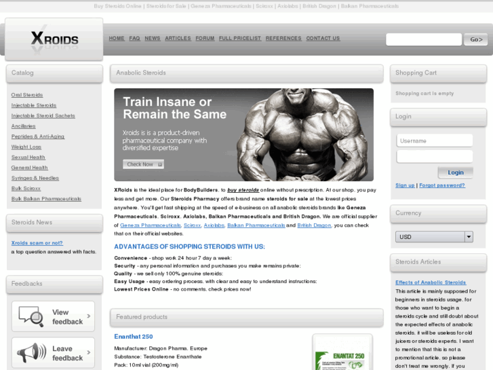Click Axiolabs link in paragraph
This screenshot has height=370, width=493.
[x=214, y=225]
